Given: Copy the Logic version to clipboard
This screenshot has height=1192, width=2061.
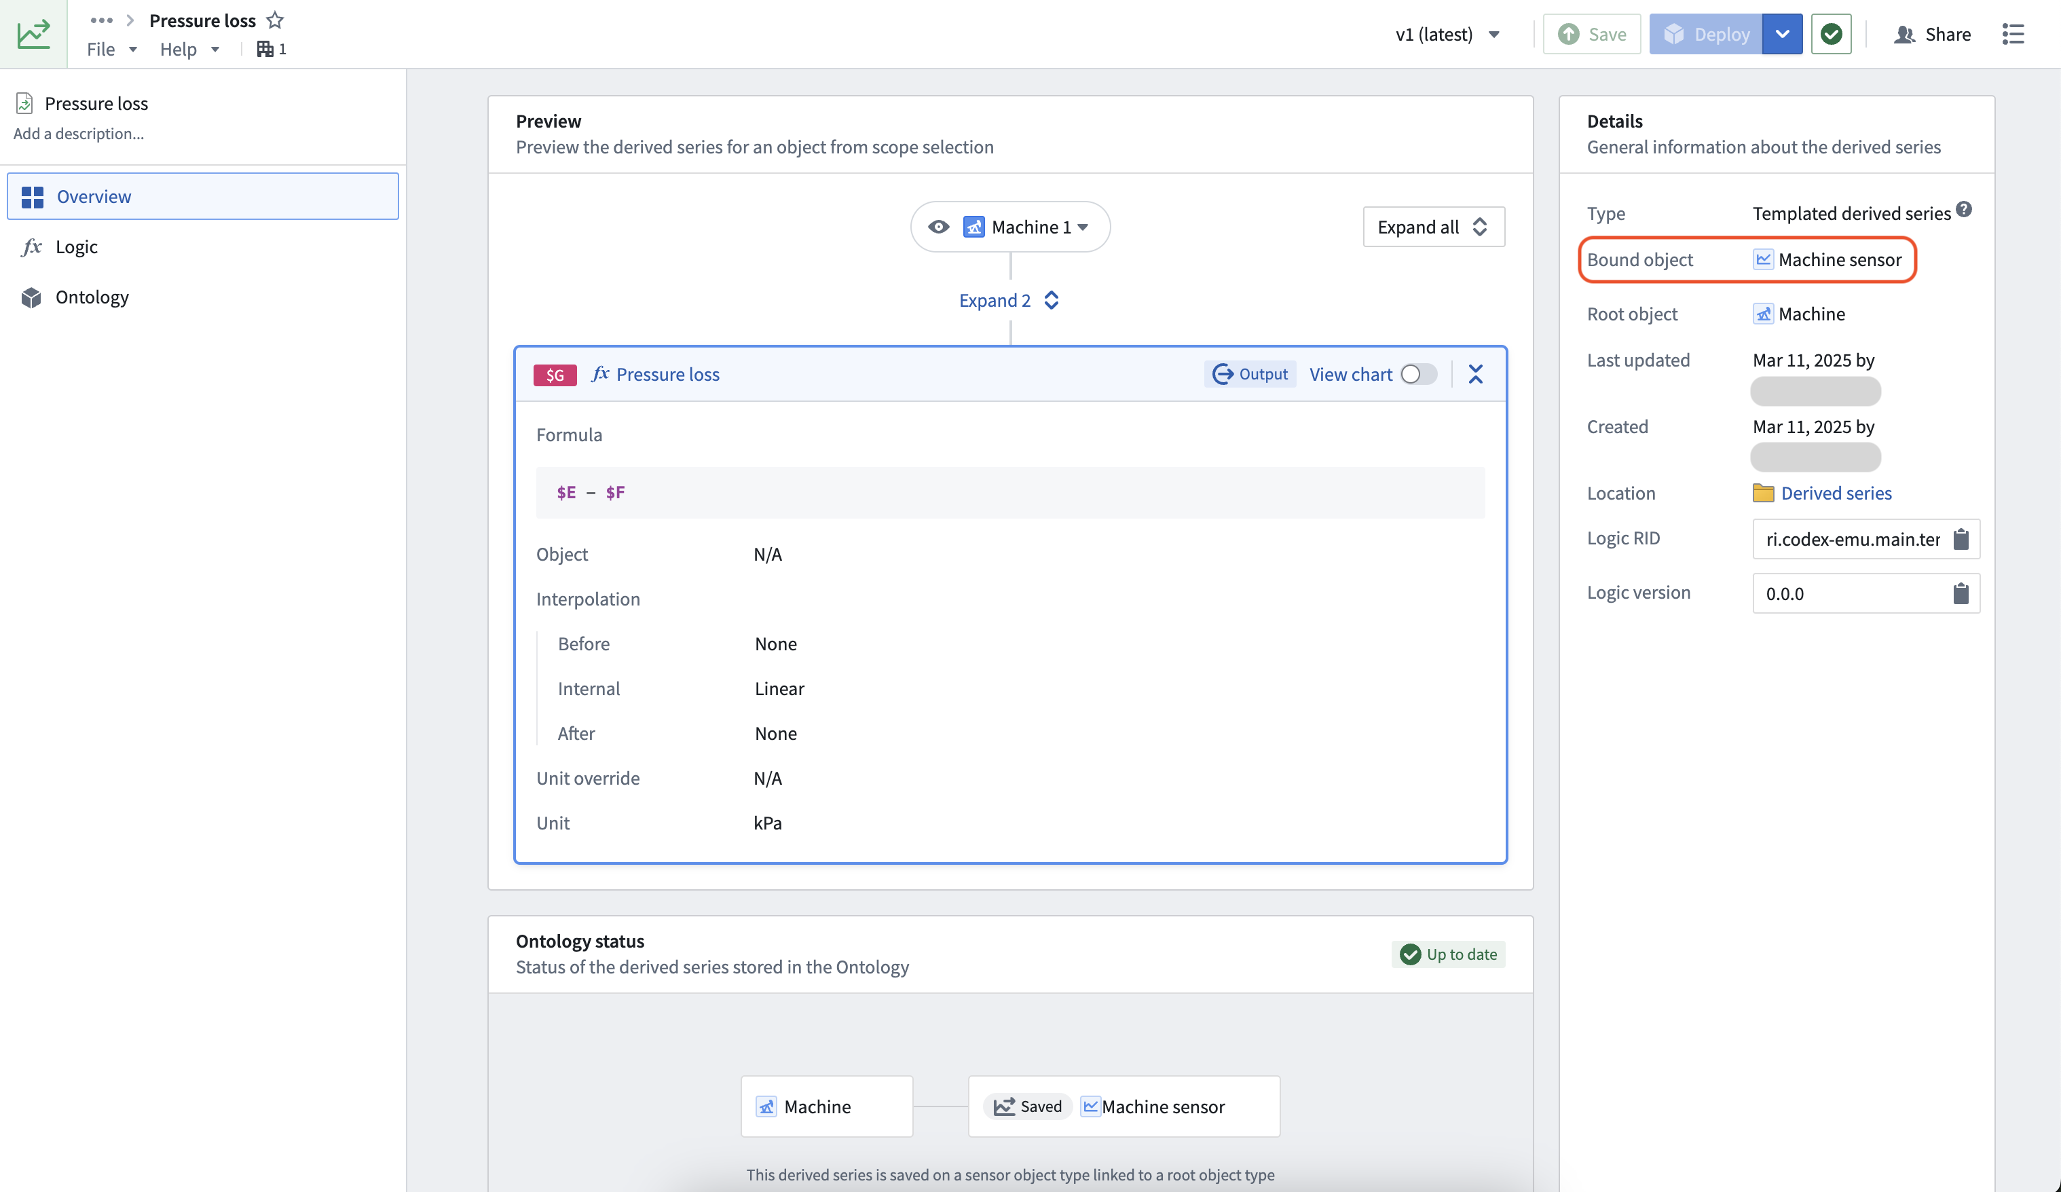Looking at the screenshot, I should point(1961,593).
